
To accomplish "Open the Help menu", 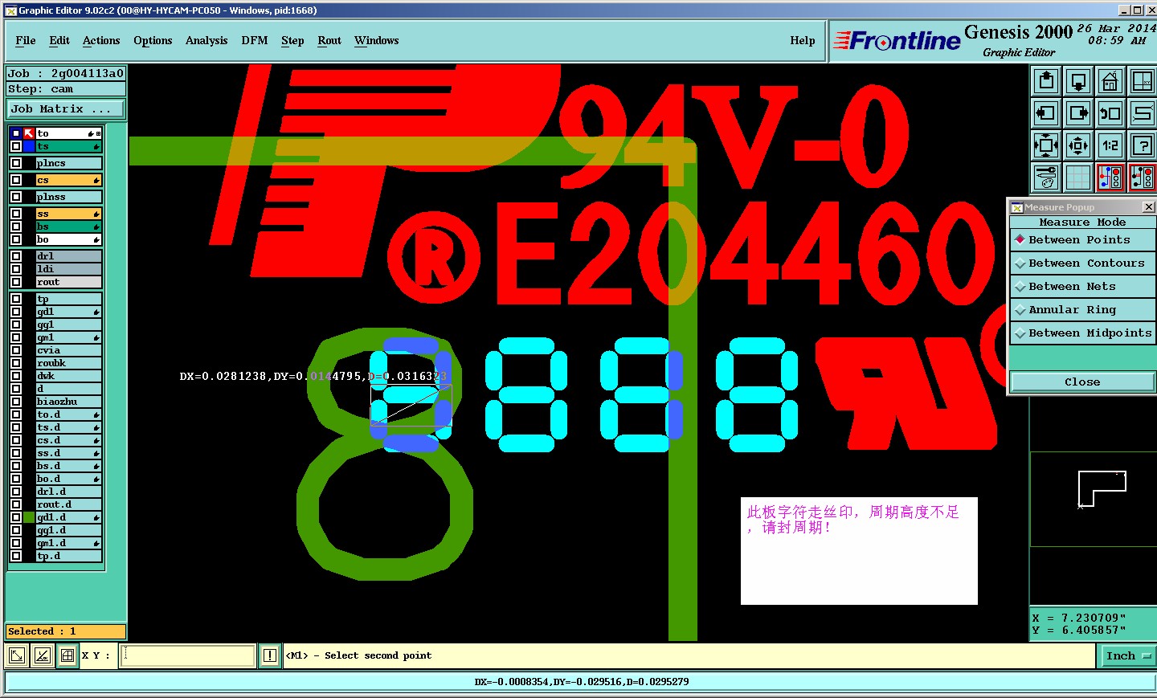I will point(803,40).
